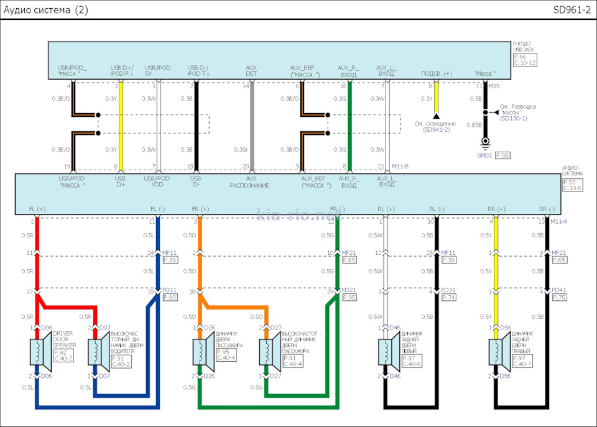Click the 'USB D+/ IPOD Rx' pin label
597x427 pixels.
tap(122, 71)
